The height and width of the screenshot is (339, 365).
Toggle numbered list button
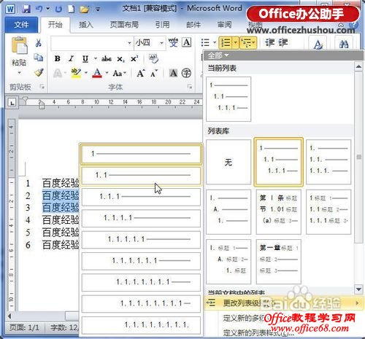coord(226,43)
